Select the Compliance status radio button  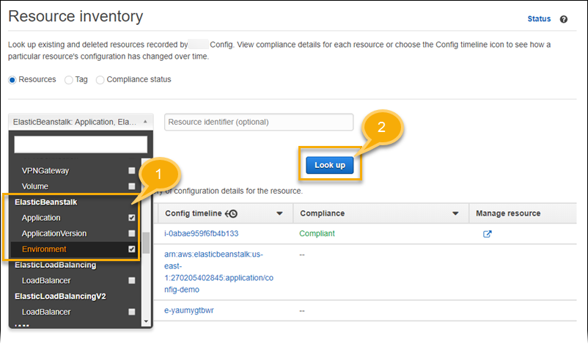(100, 79)
